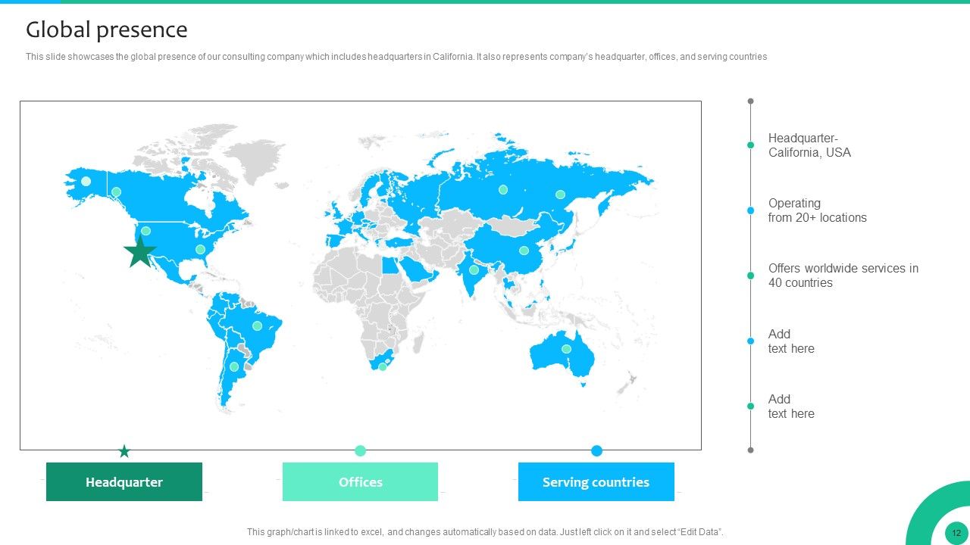
Task: Click the mint Offices legend box
Action: [x=360, y=481]
